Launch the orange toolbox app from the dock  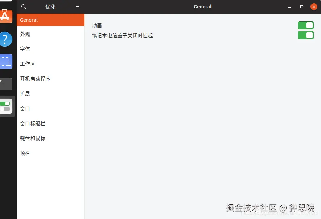[5, 16]
